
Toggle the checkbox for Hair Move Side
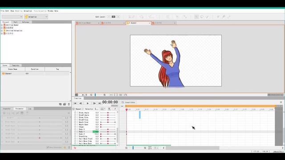click(75, 141)
